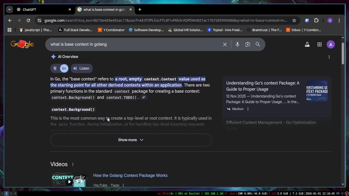Open the Extensions puzzle menu

(x=316, y=20)
